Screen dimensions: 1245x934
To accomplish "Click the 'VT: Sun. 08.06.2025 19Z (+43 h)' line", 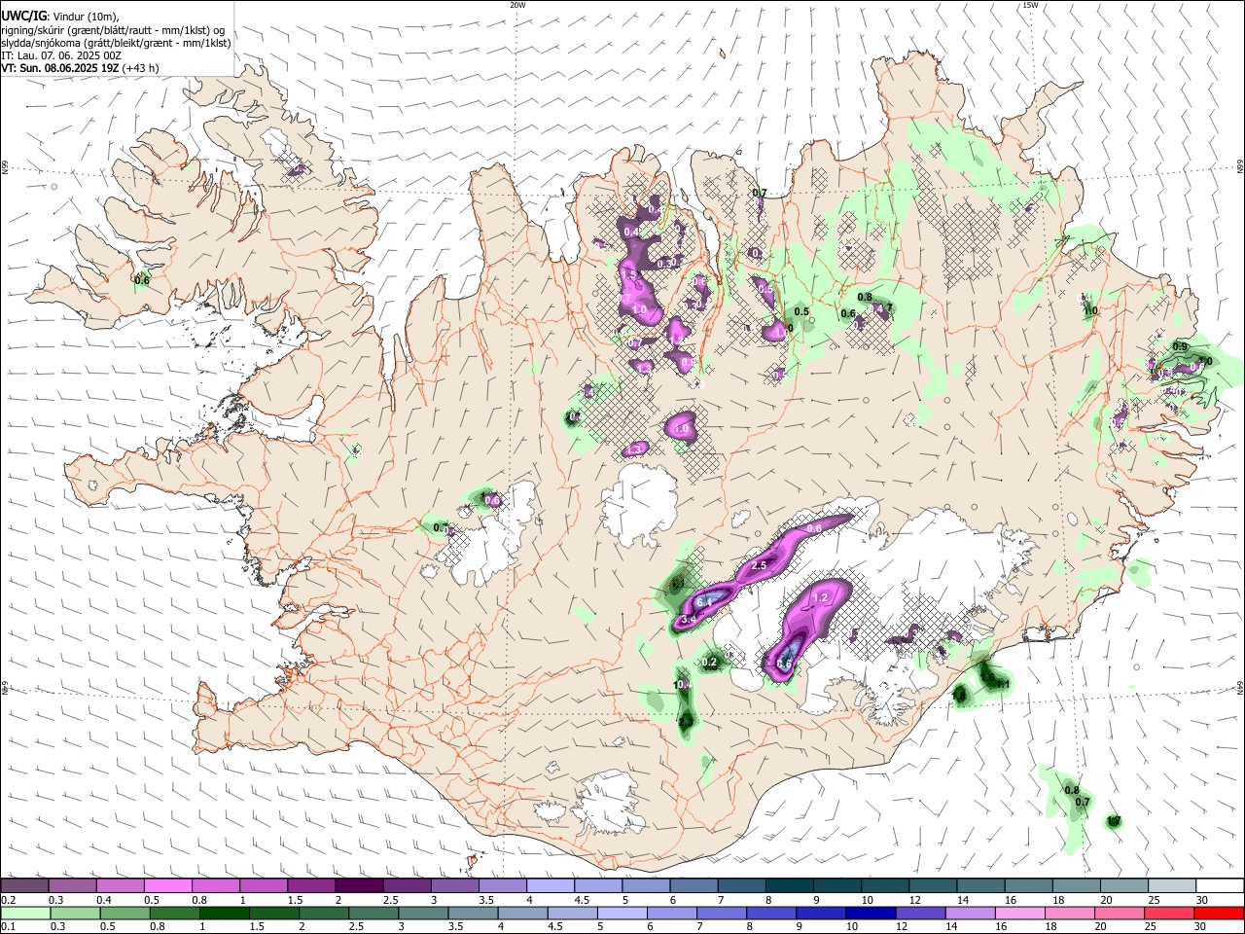I will (80, 68).
